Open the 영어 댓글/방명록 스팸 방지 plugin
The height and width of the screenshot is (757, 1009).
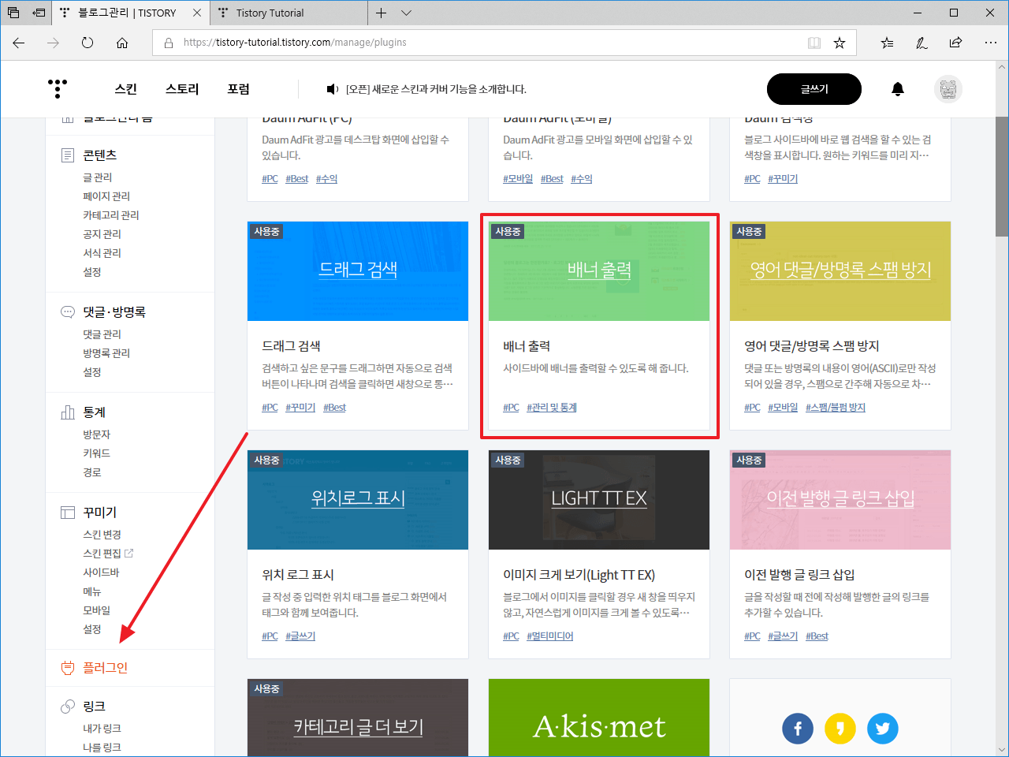click(840, 326)
